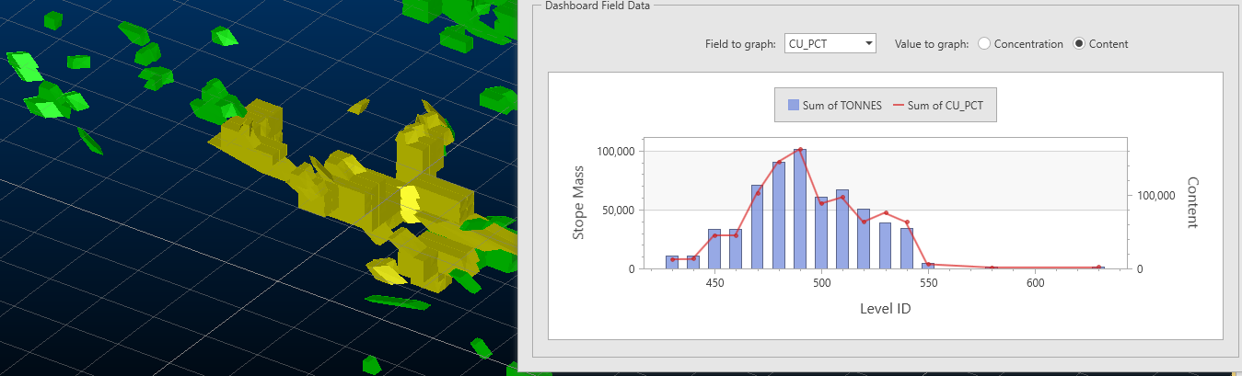Screen dimensions: 1242x376
Task: Click the Content axis title on right
Action: [1192, 203]
